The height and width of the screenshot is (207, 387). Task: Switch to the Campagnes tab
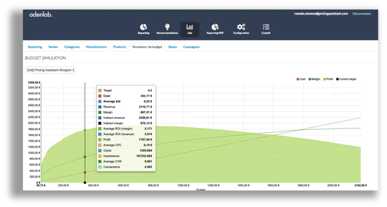(191, 47)
